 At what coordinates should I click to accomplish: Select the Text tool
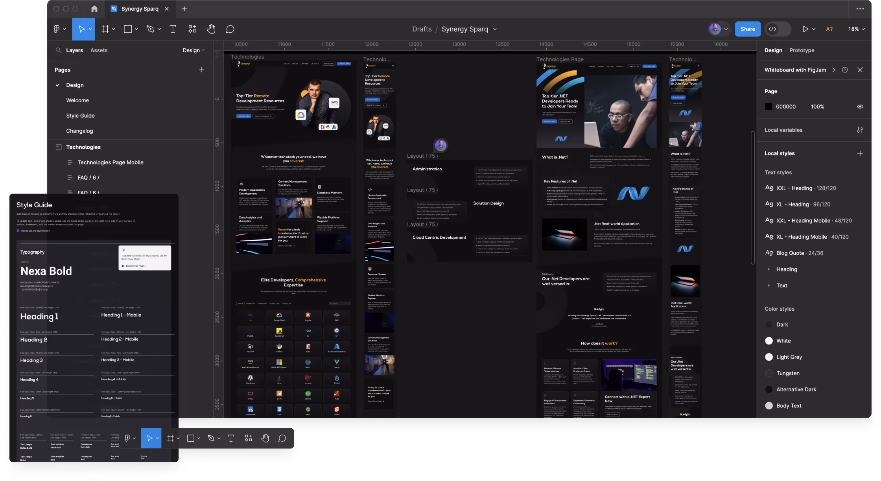[173, 29]
